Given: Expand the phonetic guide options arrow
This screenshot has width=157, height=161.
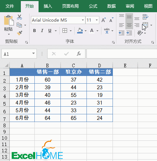Looking at the screenshot, I should 112,31.
